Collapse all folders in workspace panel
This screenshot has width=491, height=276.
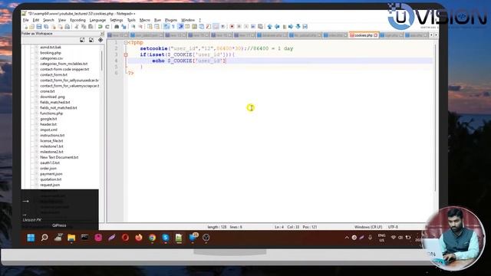coord(91,40)
